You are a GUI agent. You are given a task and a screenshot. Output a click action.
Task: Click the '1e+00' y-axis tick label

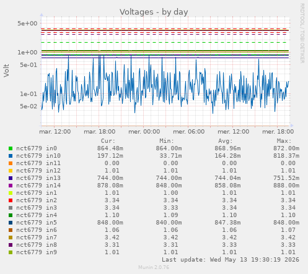[x=27, y=53]
